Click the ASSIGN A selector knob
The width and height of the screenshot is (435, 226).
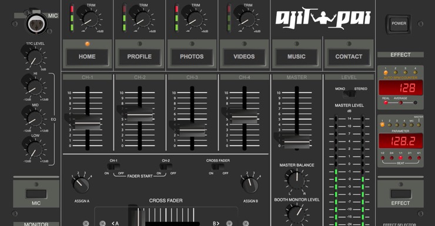(81, 185)
